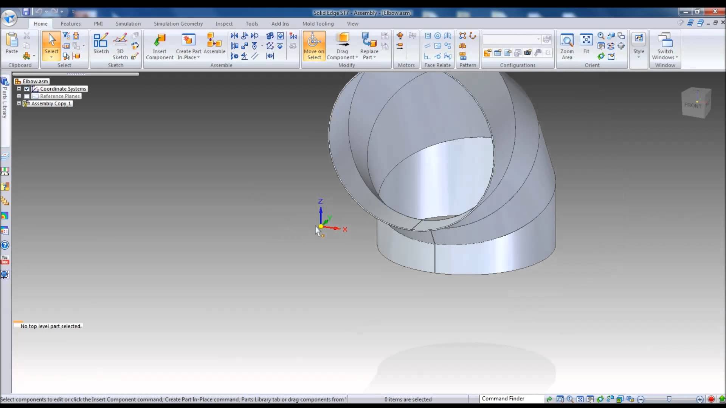Screen dimensions: 726x408
Task: Click the green upload arrow in status bar
Action: 721,399
